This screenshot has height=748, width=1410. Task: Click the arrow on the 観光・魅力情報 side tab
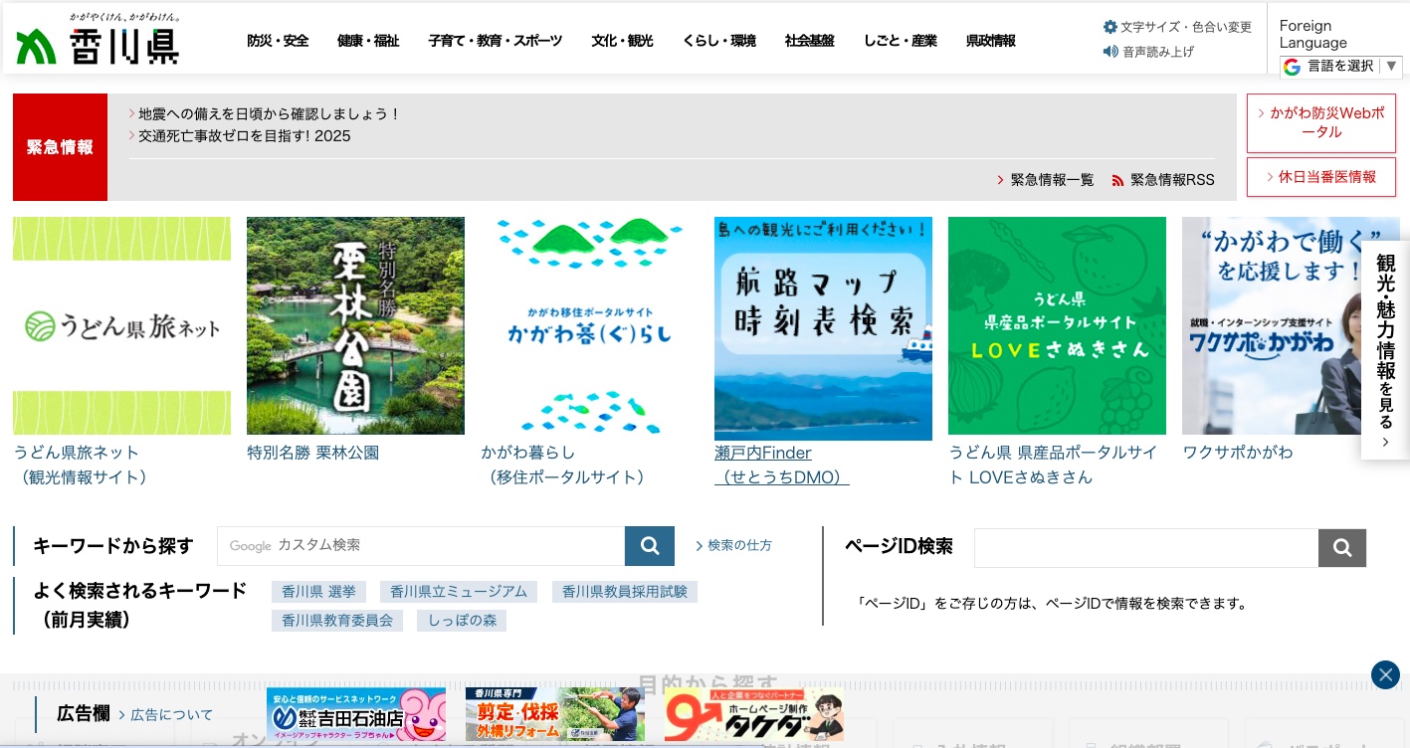point(1385,442)
